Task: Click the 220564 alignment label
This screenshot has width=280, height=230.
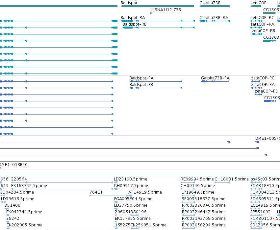Action: (19, 179)
